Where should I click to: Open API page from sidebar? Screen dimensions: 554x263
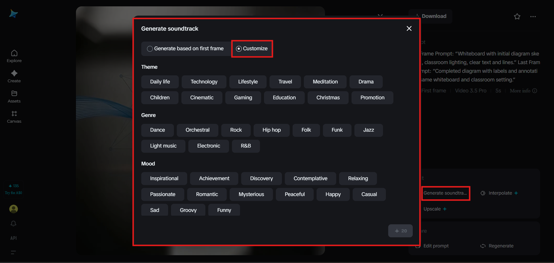click(x=14, y=238)
